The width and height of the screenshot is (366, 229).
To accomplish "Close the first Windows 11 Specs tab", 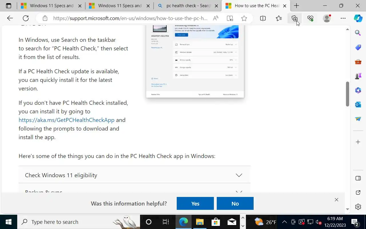I will click(80, 6).
